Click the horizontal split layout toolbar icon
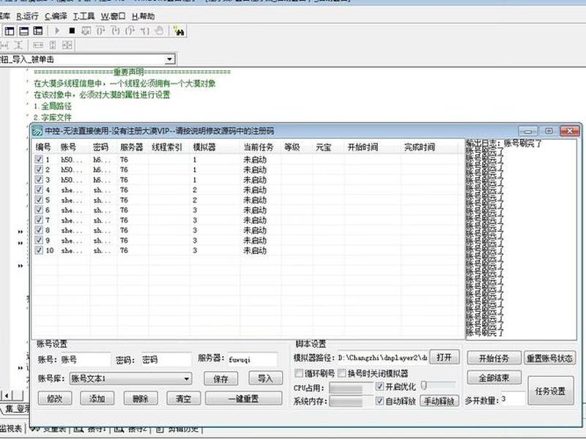Viewport: 586px width, 439px height. pyautogui.click(x=24, y=31)
